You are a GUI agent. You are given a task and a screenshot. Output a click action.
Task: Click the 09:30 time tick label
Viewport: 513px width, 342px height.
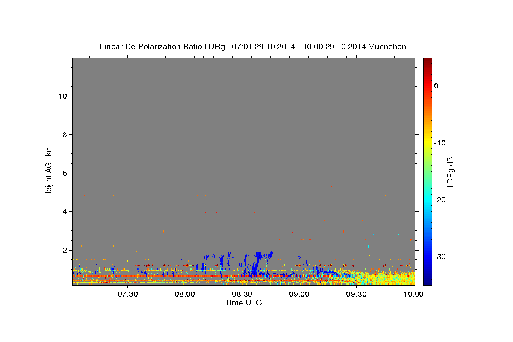[356, 294]
